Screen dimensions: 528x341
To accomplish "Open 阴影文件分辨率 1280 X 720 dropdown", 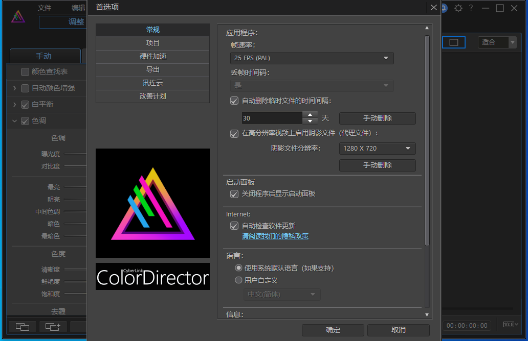I will [377, 149].
